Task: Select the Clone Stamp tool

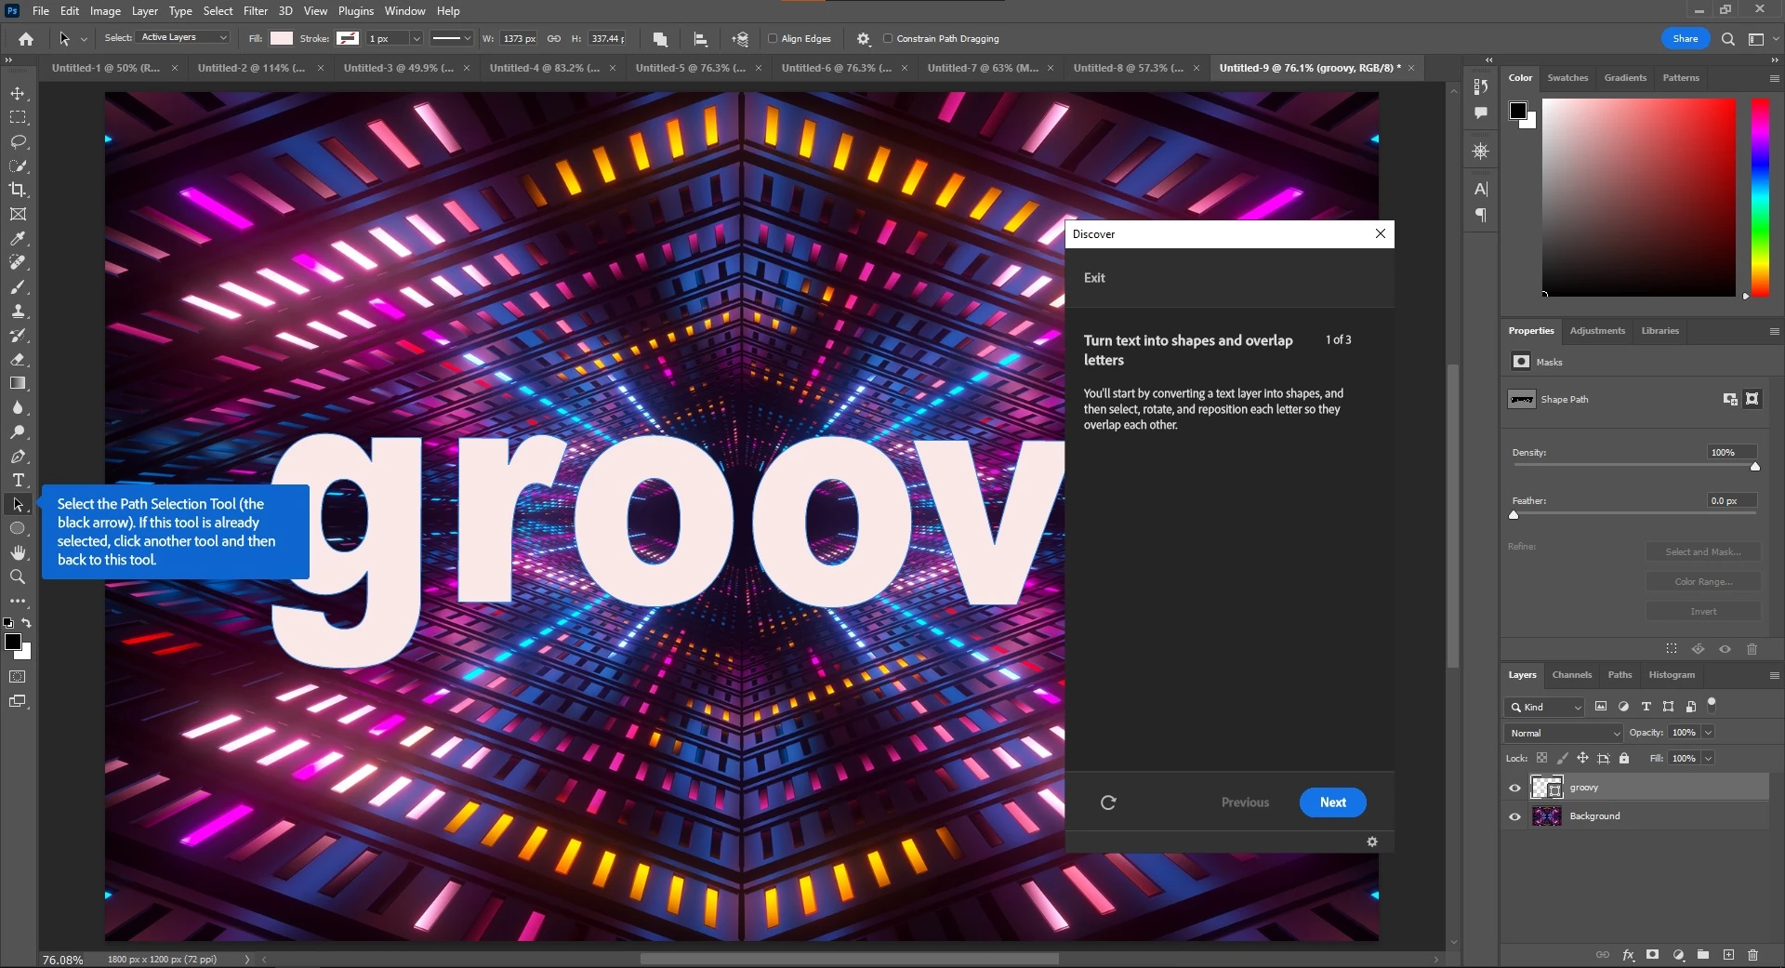Action: [18, 312]
